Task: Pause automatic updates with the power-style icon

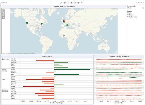Action: pos(79,3)
